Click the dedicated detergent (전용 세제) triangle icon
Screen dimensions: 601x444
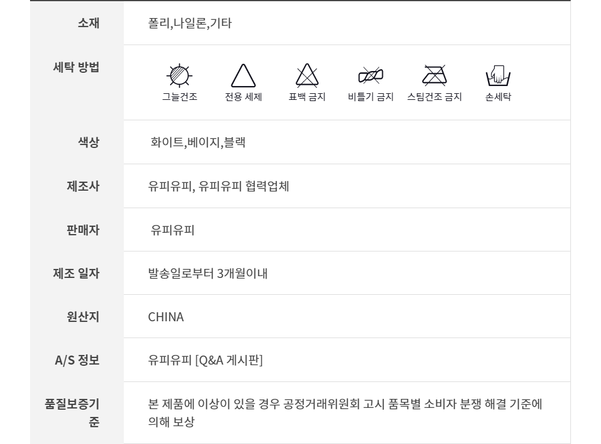243,76
